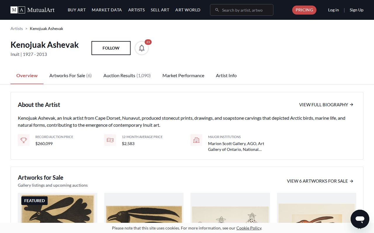This screenshot has width=374, height=233.
Task: Open the ART WORLD menu
Action: click(188, 10)
